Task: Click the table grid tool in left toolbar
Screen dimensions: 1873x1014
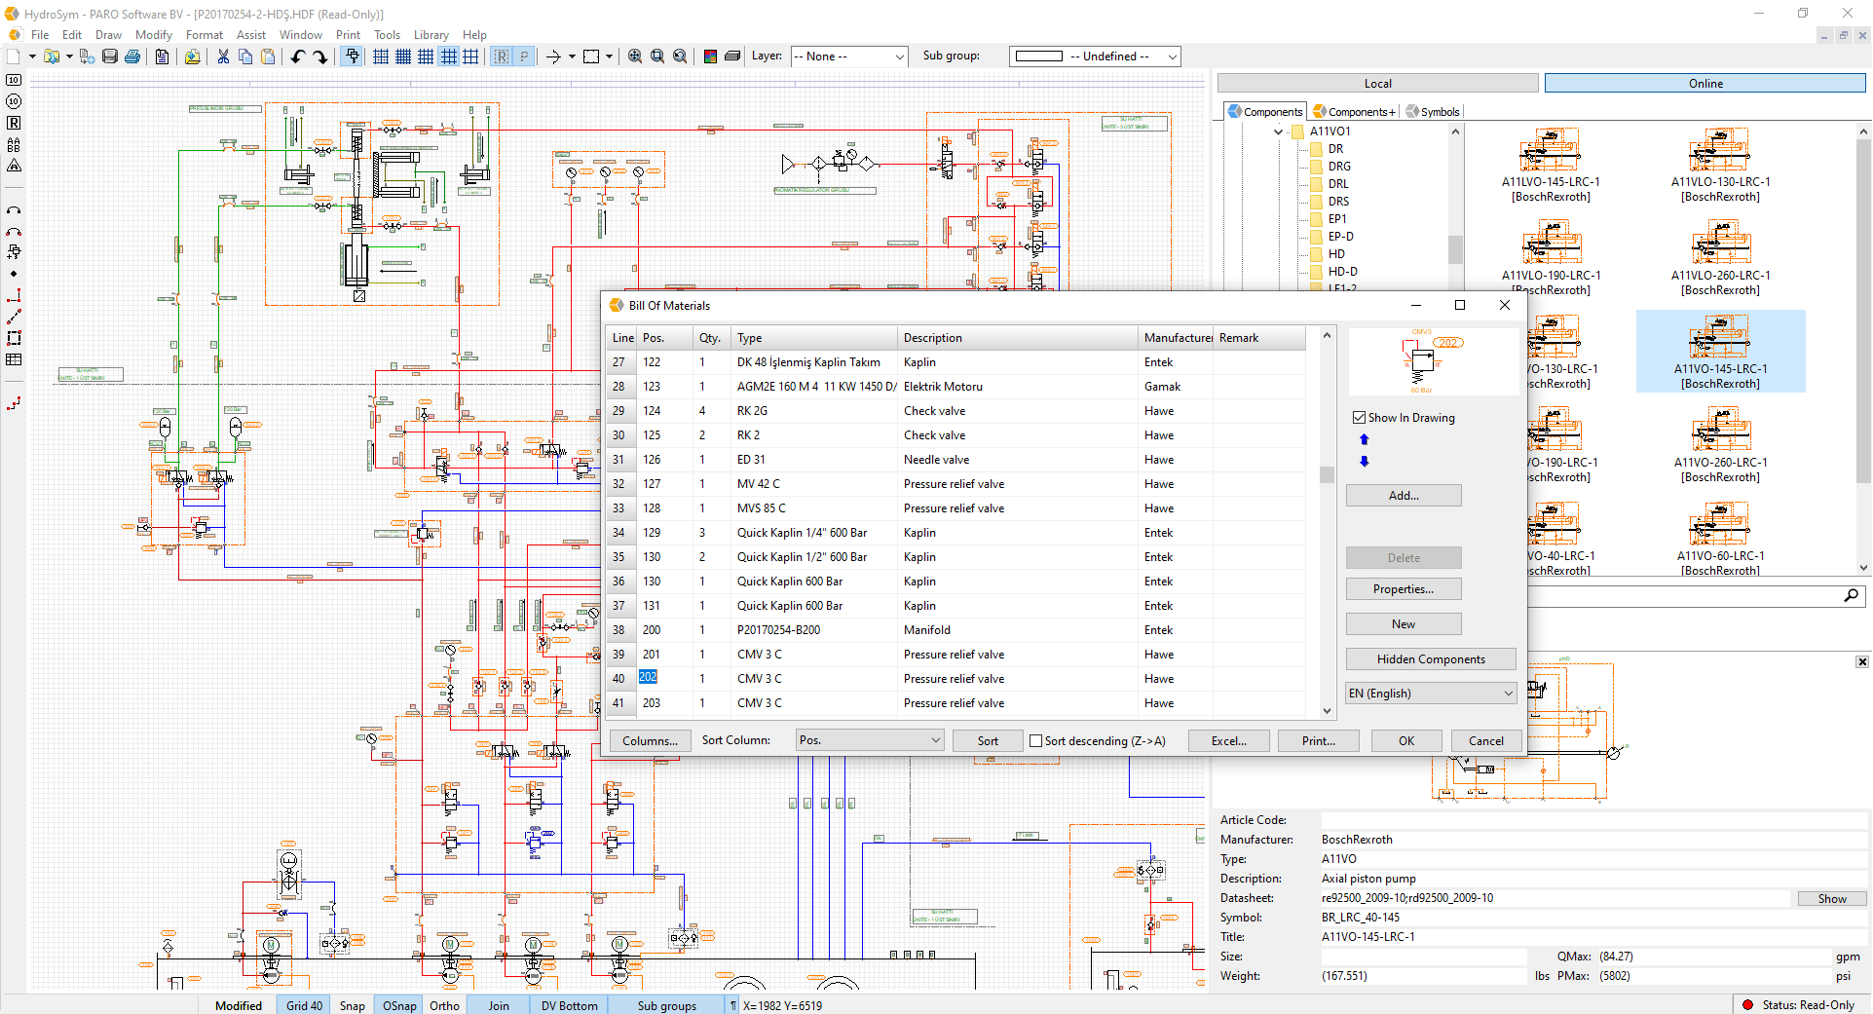Action: 14,359
